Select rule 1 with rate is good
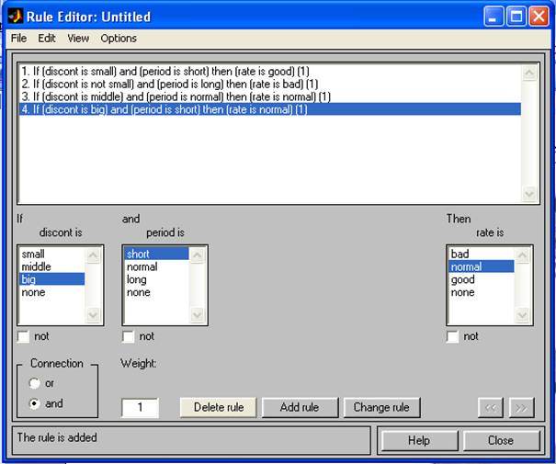Screen dimensions: 556x464 point(270,72)
